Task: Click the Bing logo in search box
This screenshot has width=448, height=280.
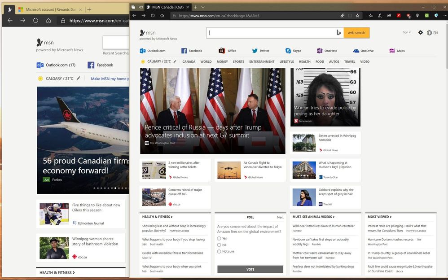Action: [x=339, y=33]
